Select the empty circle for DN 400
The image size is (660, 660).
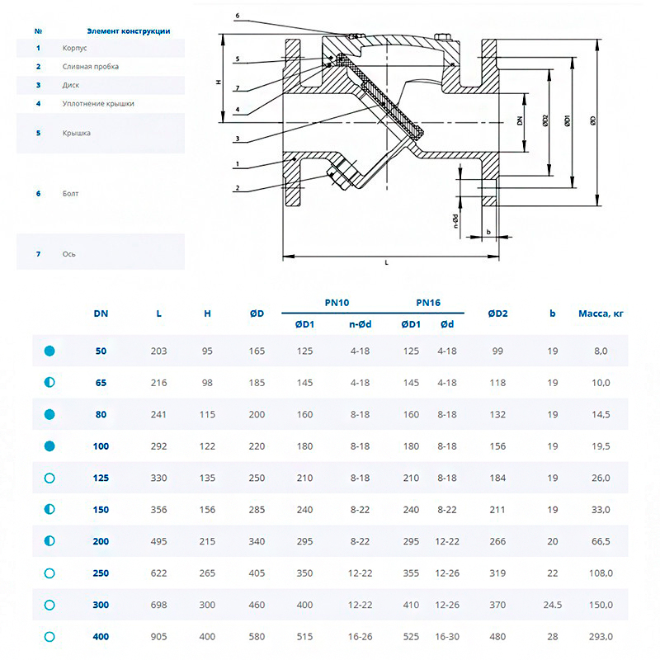[49, 637]
